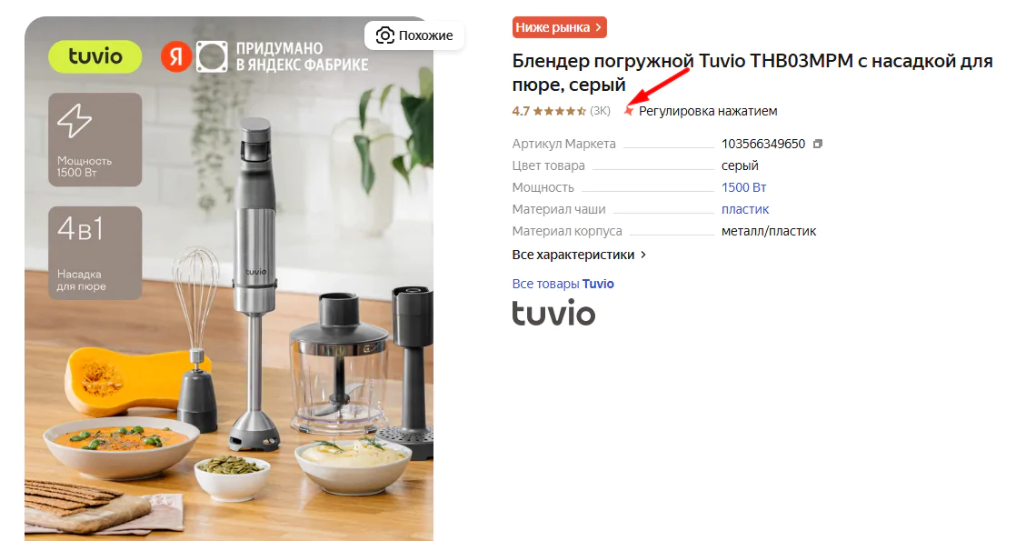Click the red Яндекс logo circle
This screenshot has height=541, width=1016.
[x=176, y=57]
